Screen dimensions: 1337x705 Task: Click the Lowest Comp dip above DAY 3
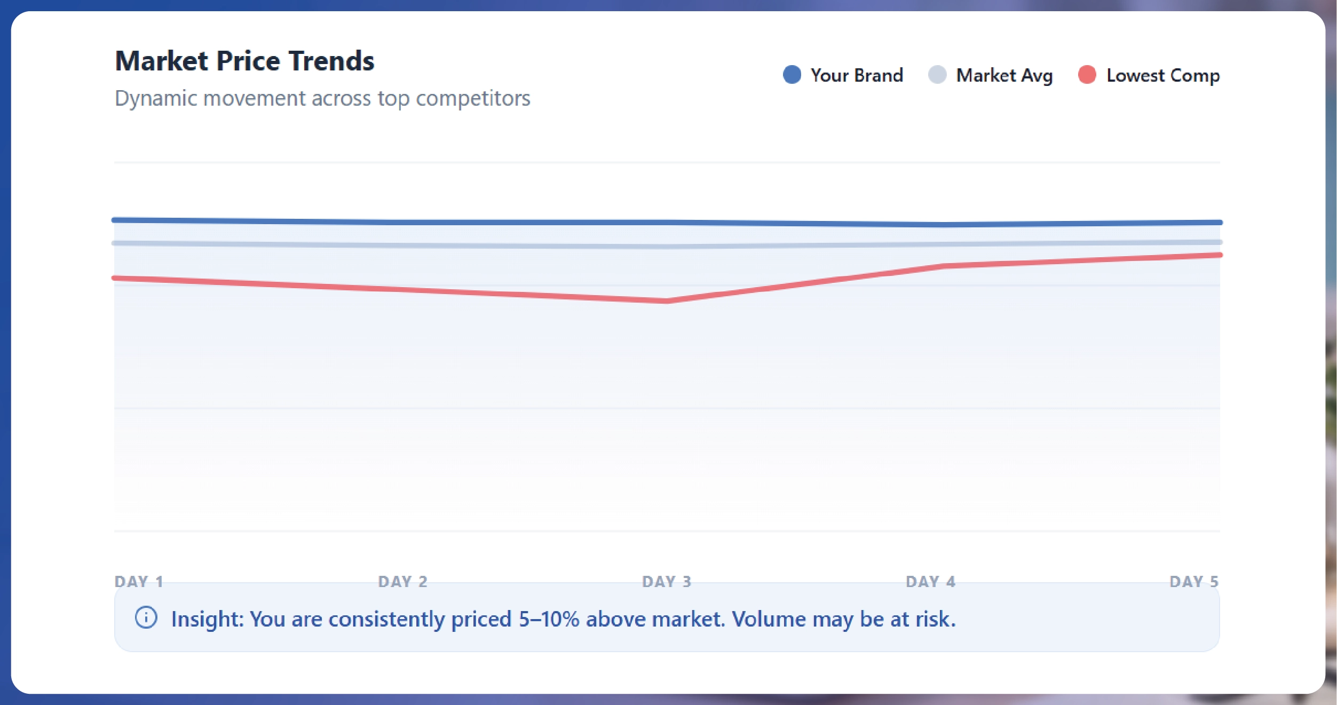click(667, 302)
